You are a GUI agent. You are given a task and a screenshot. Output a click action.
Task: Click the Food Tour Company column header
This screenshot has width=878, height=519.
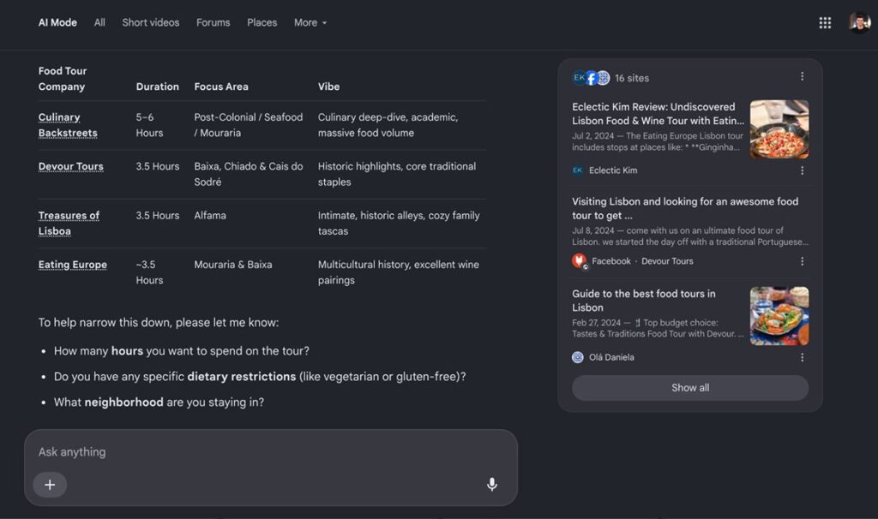coord(62,79)
